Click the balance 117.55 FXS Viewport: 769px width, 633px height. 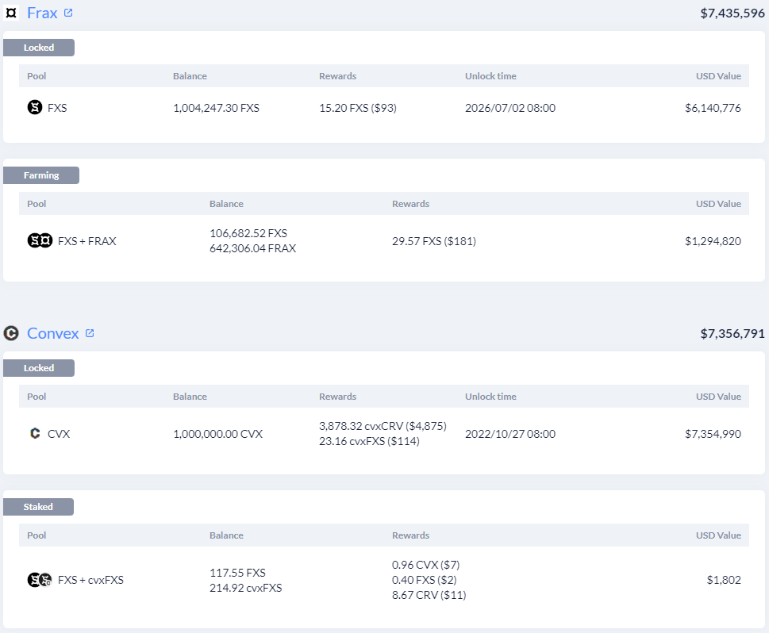pyautogui.click(x=237, y=573)
